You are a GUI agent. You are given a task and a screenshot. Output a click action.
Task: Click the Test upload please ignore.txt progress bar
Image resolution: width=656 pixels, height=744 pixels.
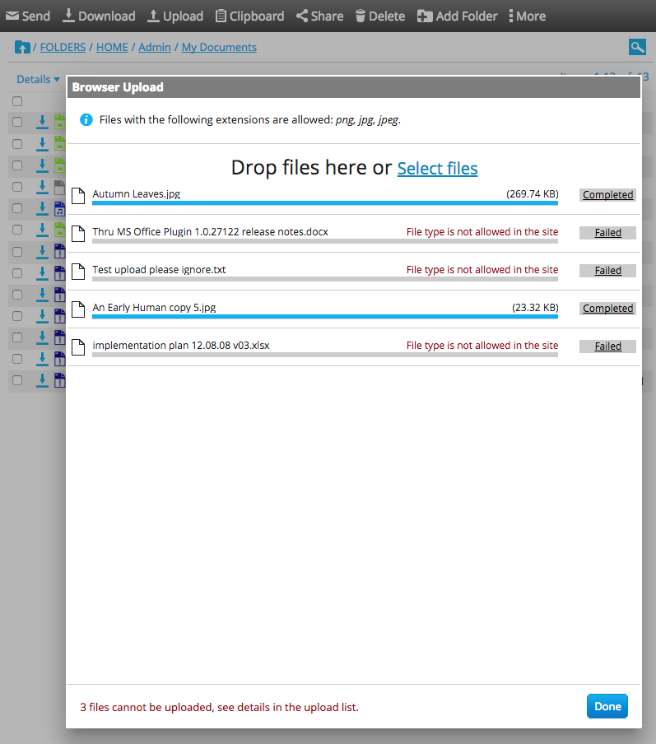coord(325,279)
